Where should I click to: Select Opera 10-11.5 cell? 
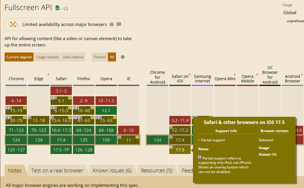[x=106, y=101]
